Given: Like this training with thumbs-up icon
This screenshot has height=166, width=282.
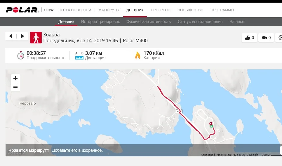Looking at the screenshot, I should tap(249, 38).
